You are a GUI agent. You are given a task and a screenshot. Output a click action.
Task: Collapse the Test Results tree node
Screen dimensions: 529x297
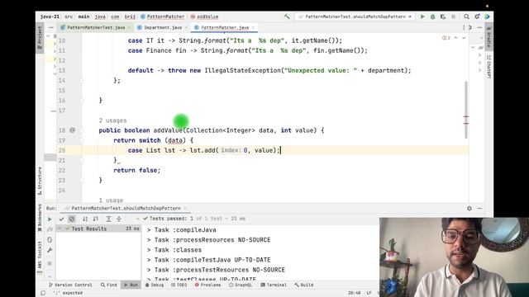point(60,229)
